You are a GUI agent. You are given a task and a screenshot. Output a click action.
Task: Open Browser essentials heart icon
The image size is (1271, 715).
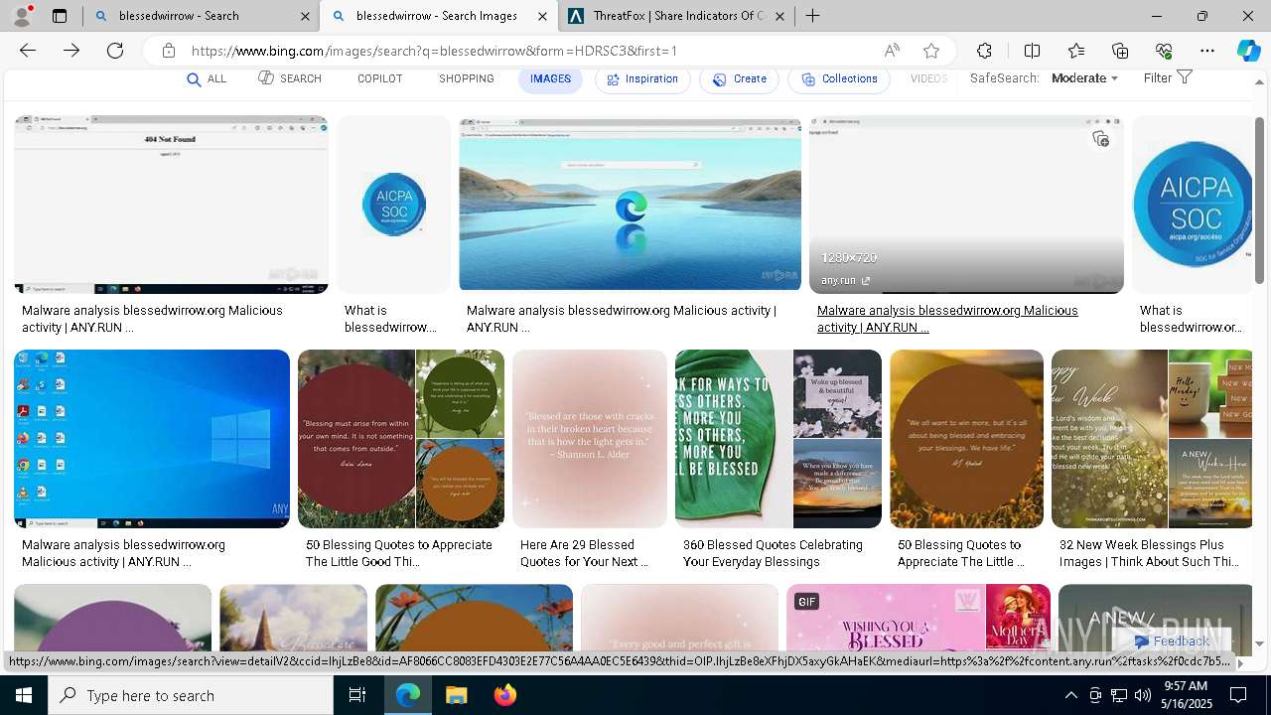click(x=1164, y=51)
